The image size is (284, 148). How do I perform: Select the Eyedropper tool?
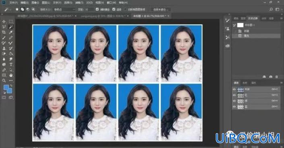11,32
